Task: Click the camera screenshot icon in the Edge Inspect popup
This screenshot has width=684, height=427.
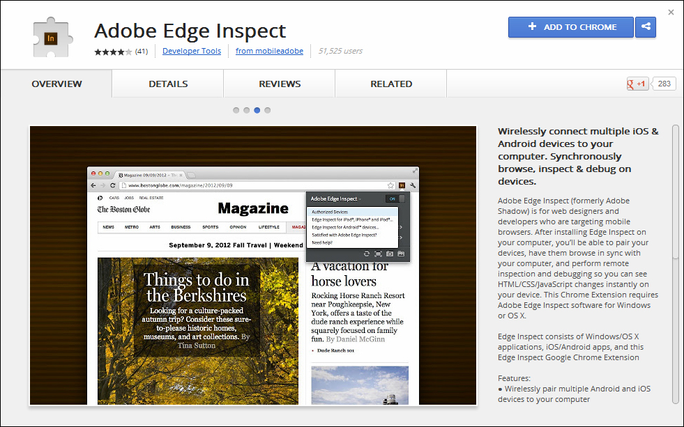Action: click(390, 254)
